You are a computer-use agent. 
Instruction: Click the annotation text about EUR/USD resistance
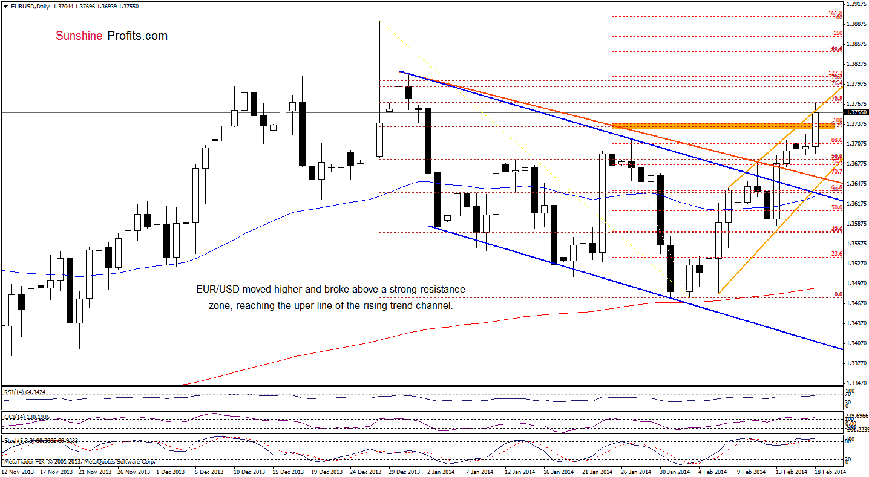[x=330, y=297]
